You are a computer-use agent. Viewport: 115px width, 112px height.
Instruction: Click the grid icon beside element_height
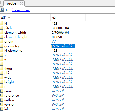(x=1, y=37)
